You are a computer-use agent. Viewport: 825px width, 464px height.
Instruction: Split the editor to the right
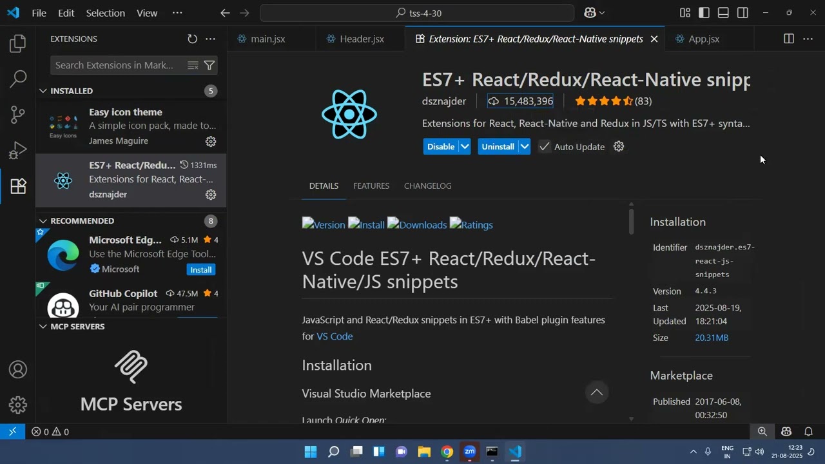pyautogui.click(x=789, y=39)
